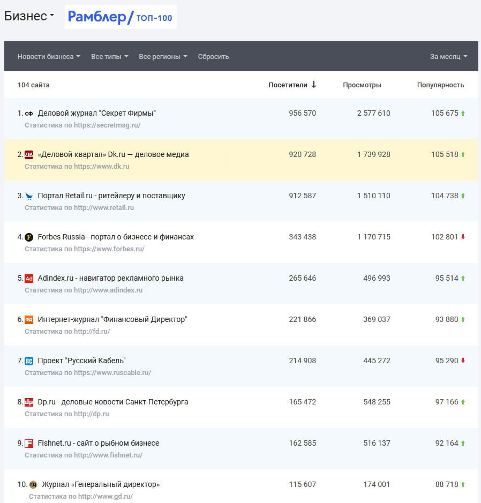Sort table by Просмотры column
The image size is (481, 503).
tap(362, 85)
